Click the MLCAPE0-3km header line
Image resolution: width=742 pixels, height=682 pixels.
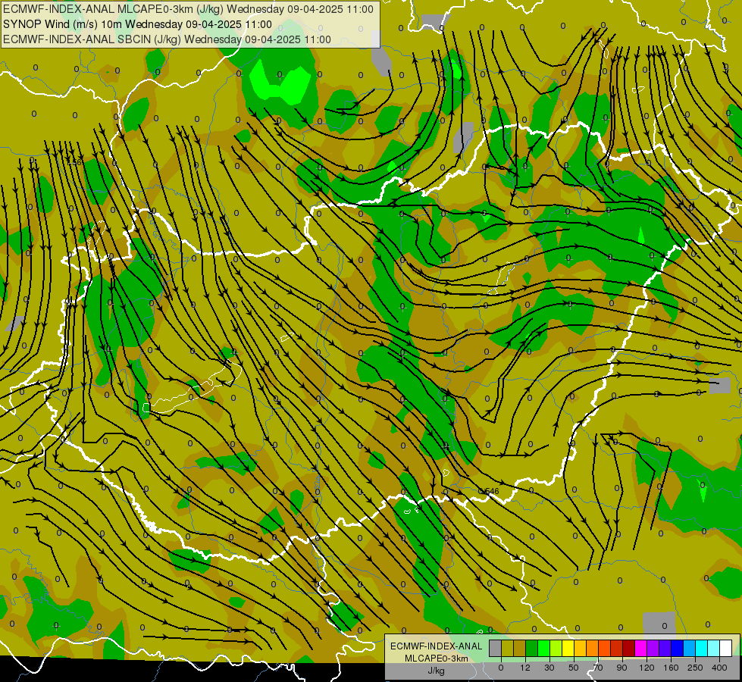coord(188,9)
